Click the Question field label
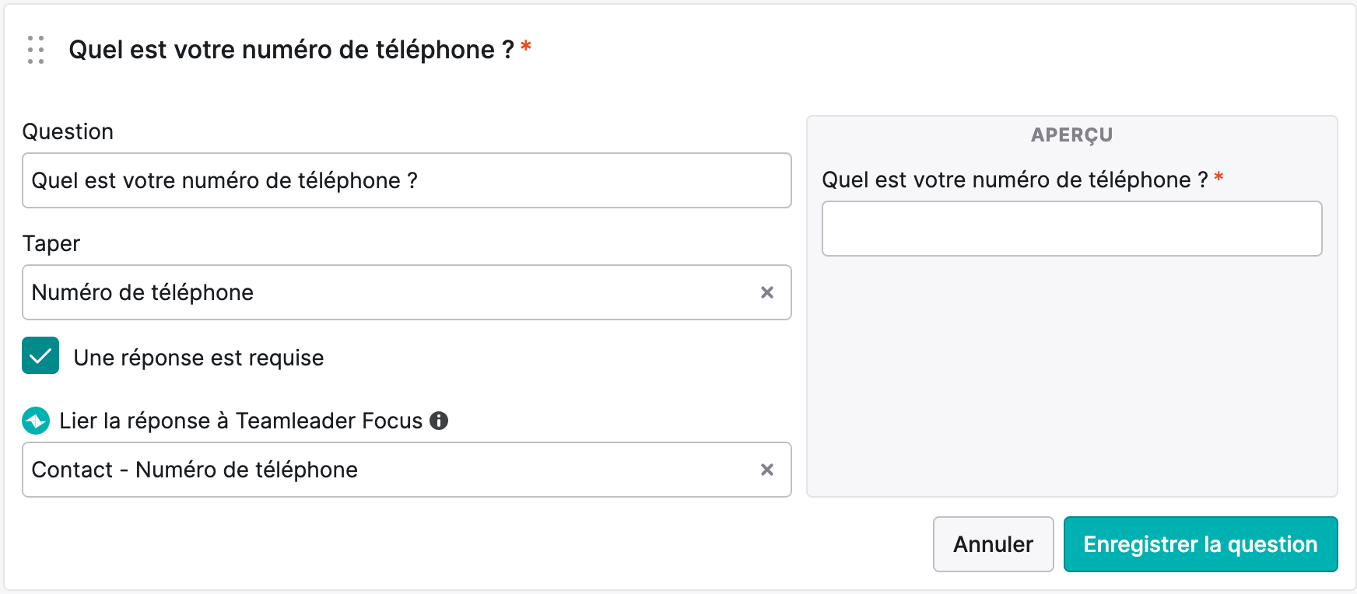The width and height of the screenshot is (1357, 594). coord(68,131)
